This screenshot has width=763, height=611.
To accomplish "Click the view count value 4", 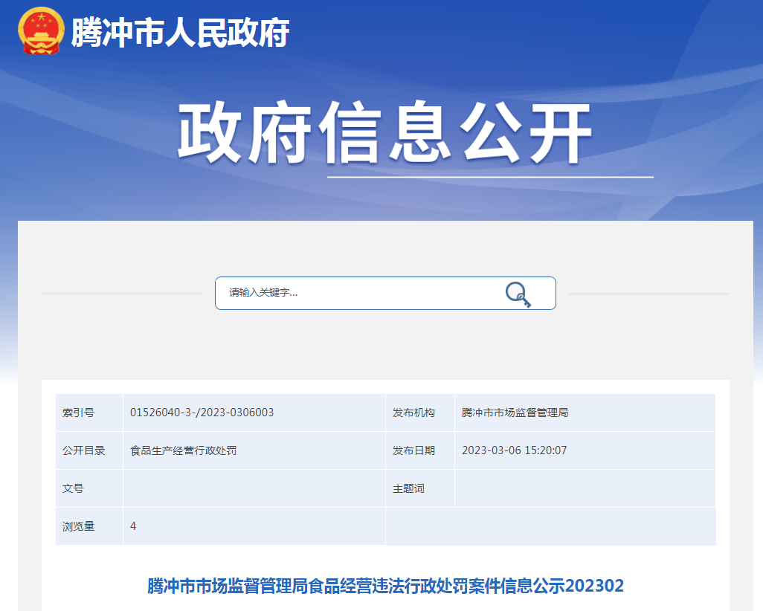I will click(x=133, y=526).
